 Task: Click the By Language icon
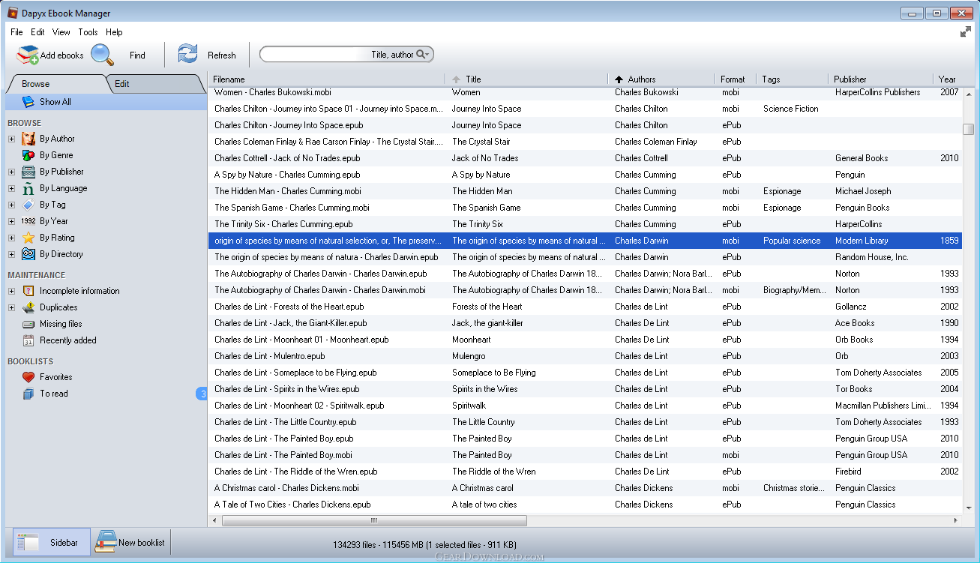(28, 188)
